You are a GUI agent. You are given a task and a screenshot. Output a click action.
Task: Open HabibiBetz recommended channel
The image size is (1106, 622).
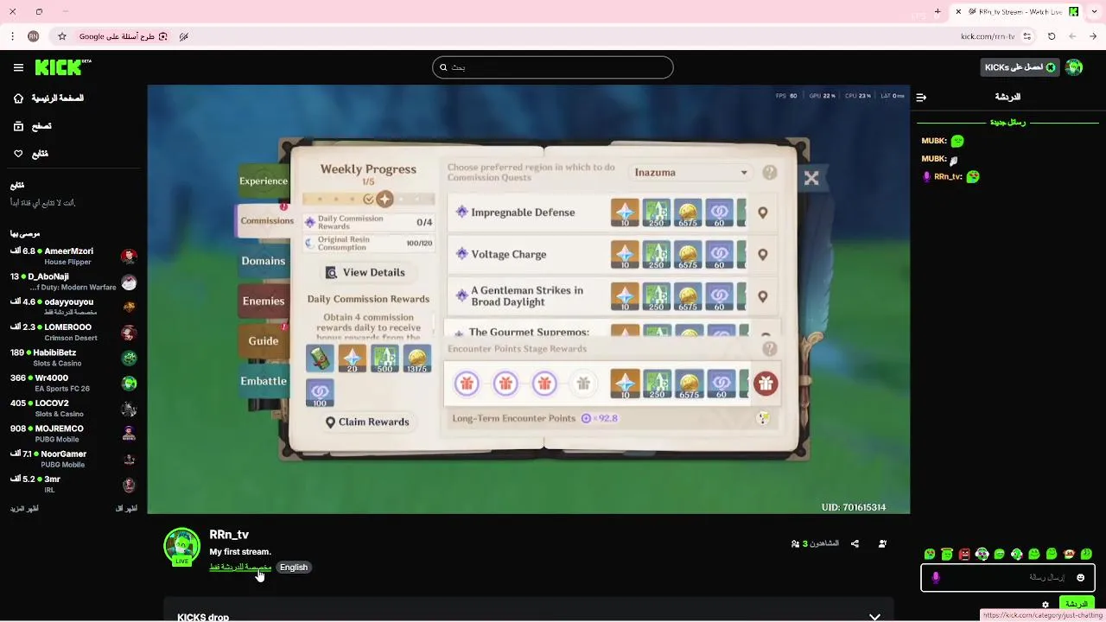point(74,358)
